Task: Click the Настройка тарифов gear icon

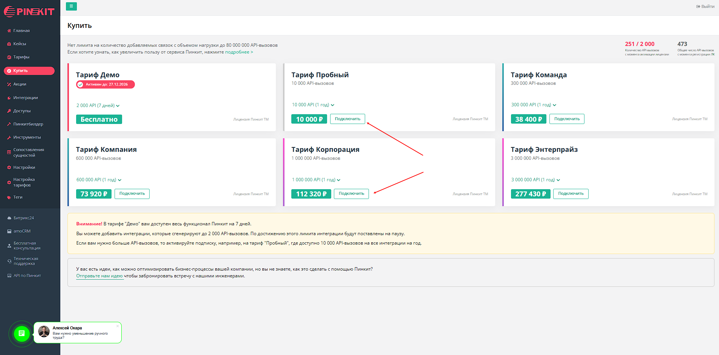Action: pyautogui.click(x=9, y=182)
